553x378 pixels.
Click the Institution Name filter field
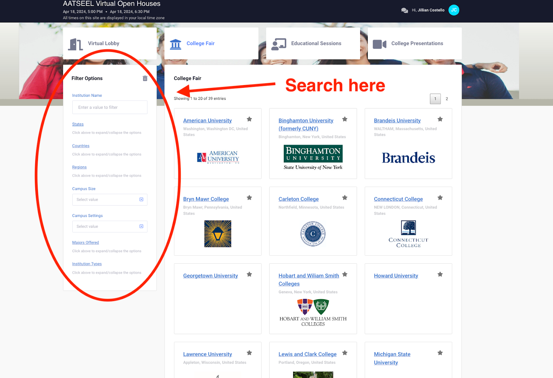pos(110,107)
